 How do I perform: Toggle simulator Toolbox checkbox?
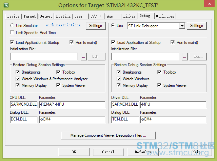58,72
